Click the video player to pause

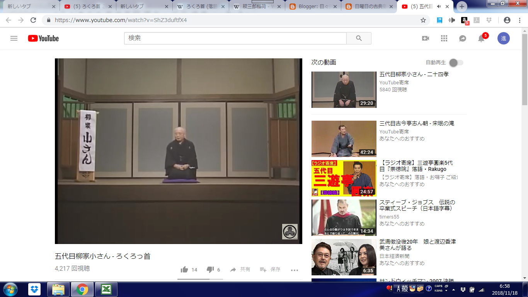tap(179, 151)
